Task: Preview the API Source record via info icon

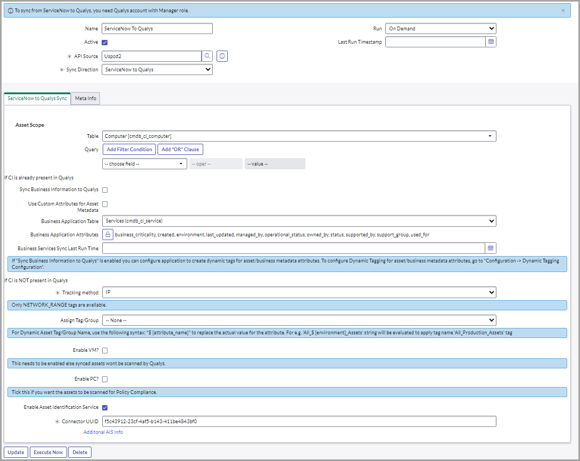Action: [222, 56]
